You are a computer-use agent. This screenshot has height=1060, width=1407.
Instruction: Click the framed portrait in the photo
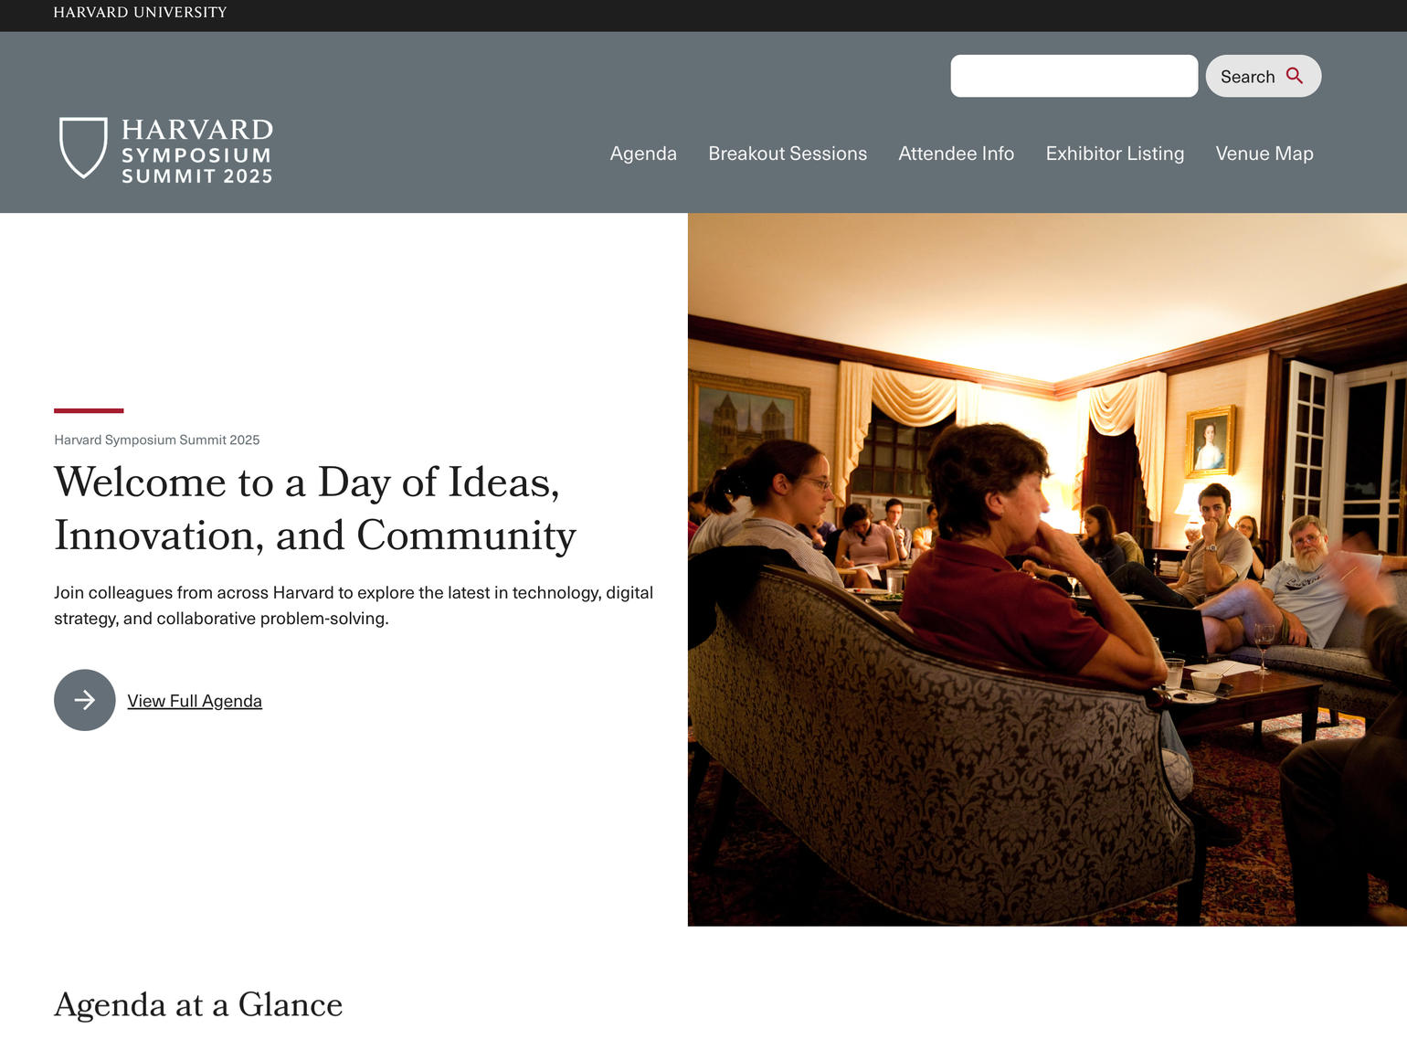tap(1210, 442)
